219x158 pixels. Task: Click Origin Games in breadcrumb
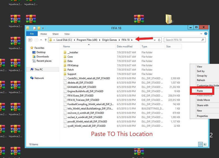[x=109, y=40]
